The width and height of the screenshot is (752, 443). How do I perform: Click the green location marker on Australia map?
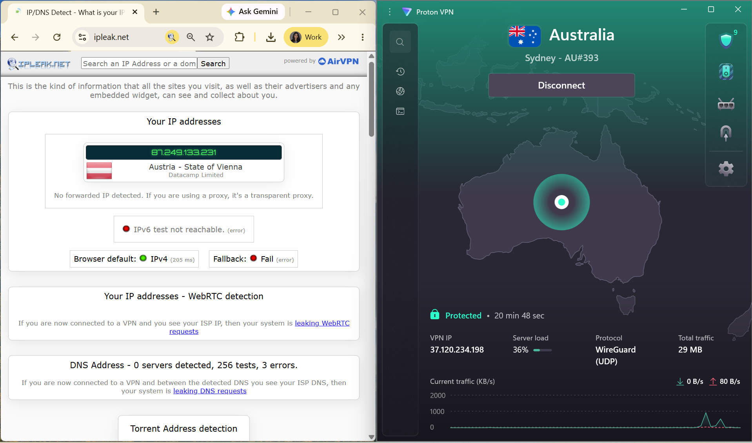(561, 202)
